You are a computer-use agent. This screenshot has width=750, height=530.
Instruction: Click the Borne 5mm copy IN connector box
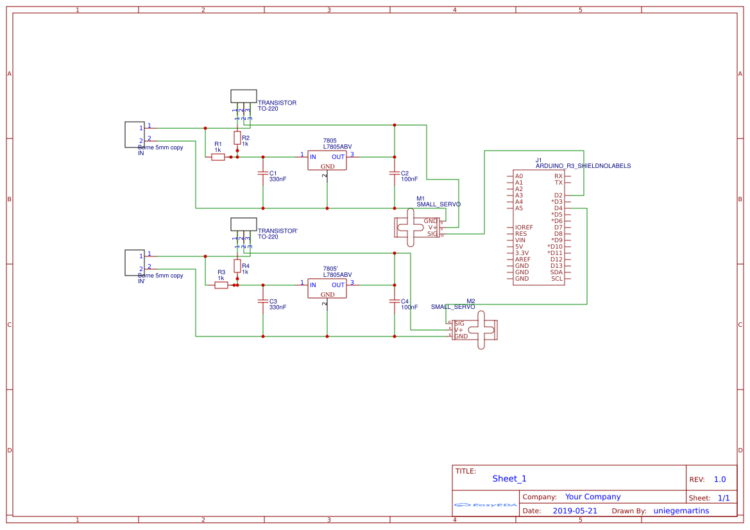click(x=135, y=135)
